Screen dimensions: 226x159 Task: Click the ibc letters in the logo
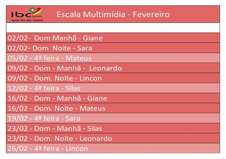(x=21, y=14)
